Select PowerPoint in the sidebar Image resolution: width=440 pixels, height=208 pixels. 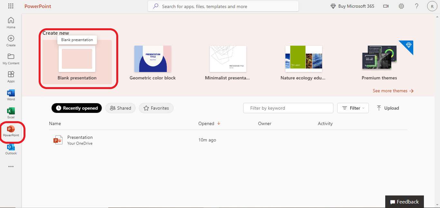(11, 131)
